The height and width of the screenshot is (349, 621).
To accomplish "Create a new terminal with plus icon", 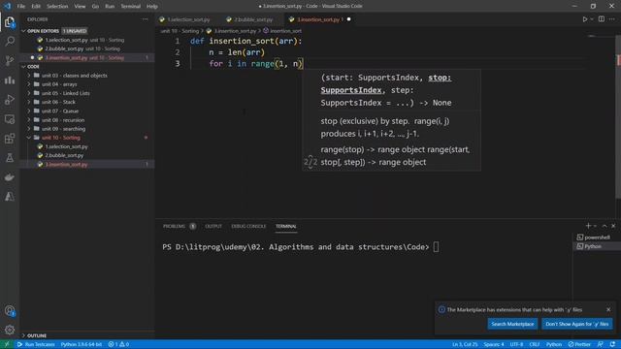I will click(588, 226).
